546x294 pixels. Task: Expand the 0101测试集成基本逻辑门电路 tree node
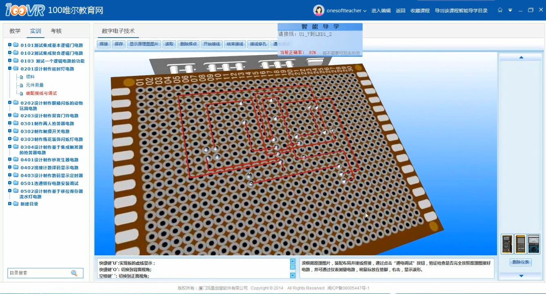point(10,45)
